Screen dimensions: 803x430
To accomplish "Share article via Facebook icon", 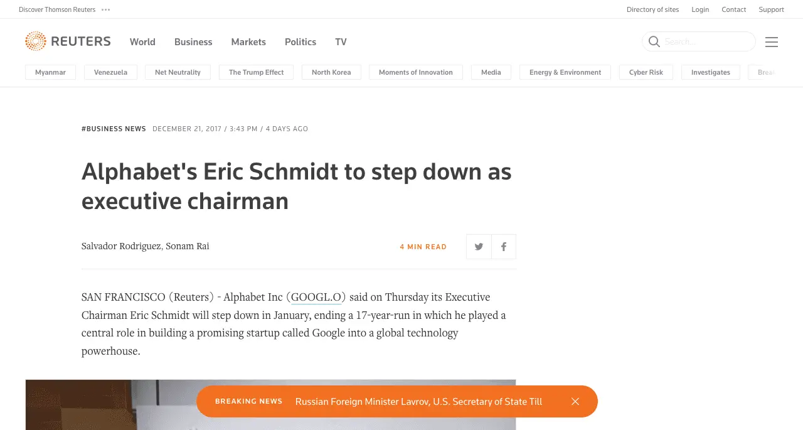I will (504, 247).
